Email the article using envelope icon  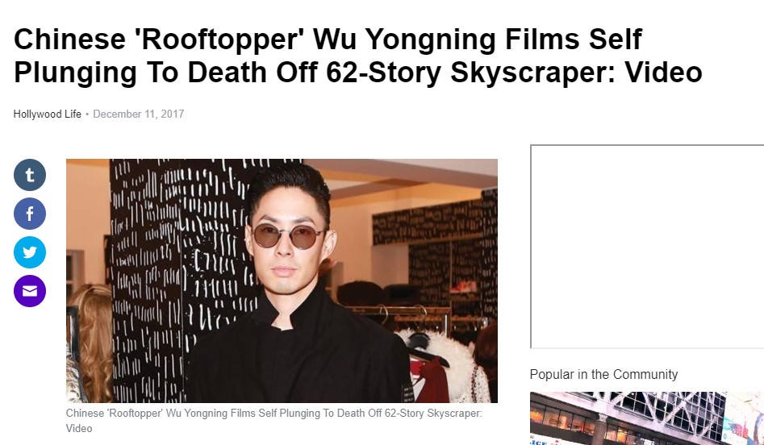click(30, 291)
